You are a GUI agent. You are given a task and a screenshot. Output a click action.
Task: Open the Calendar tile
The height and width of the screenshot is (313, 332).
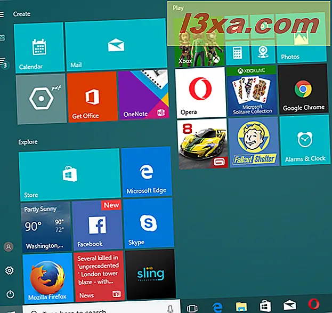point(39,48)
